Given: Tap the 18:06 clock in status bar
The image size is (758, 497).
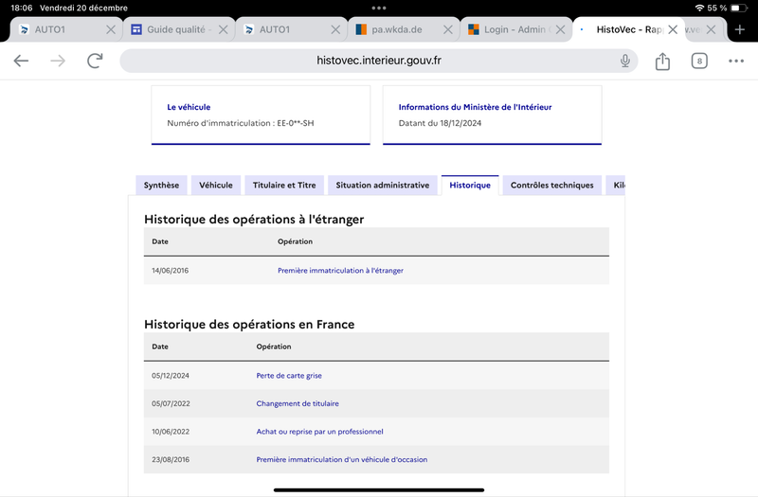Looking at the screenshot, I should 21,8.
